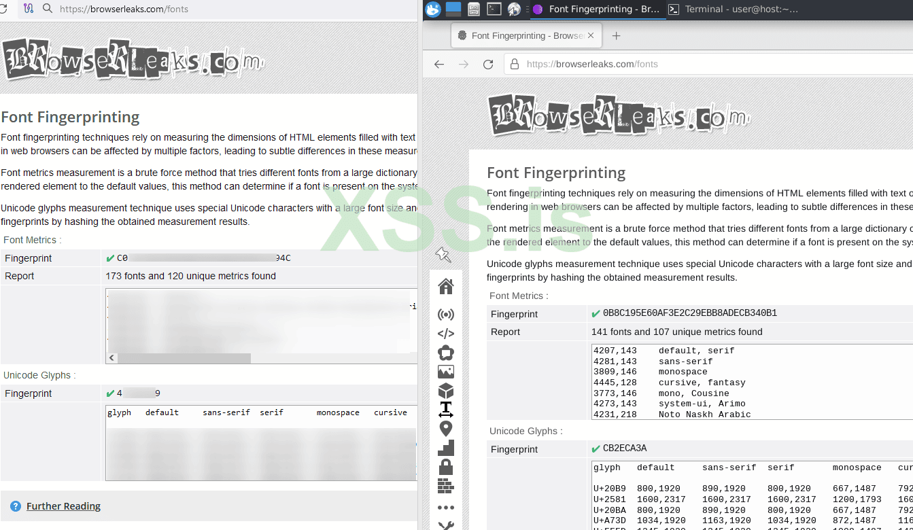Click the 'system-ui, Arimo' metrics row
The height and width of the screenshot is (530, 913).
(x=669, y=404)
